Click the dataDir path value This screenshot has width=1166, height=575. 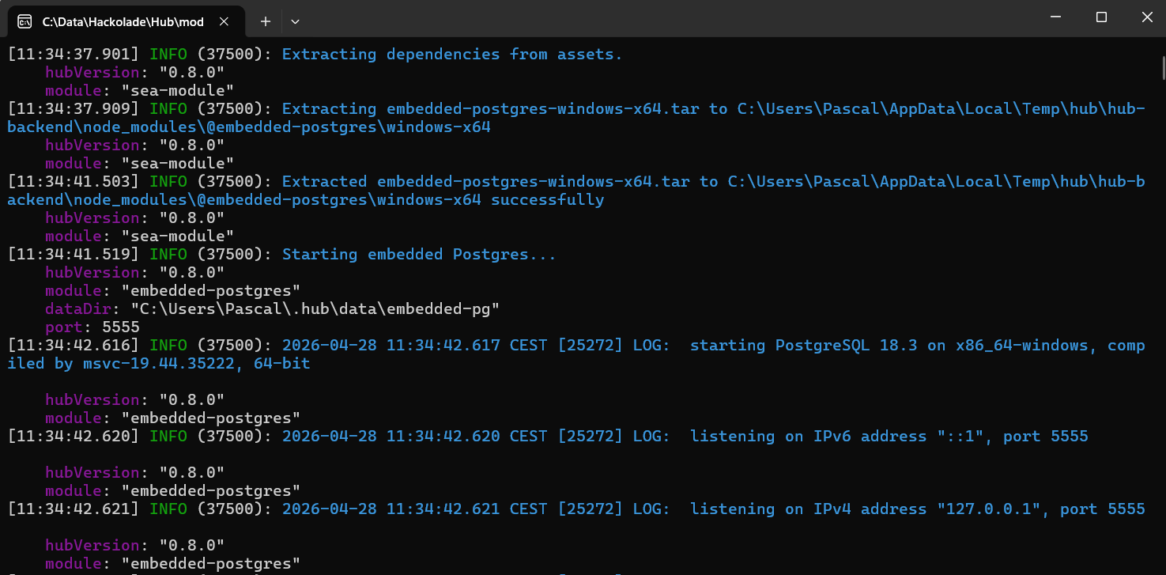coord(315,309)
